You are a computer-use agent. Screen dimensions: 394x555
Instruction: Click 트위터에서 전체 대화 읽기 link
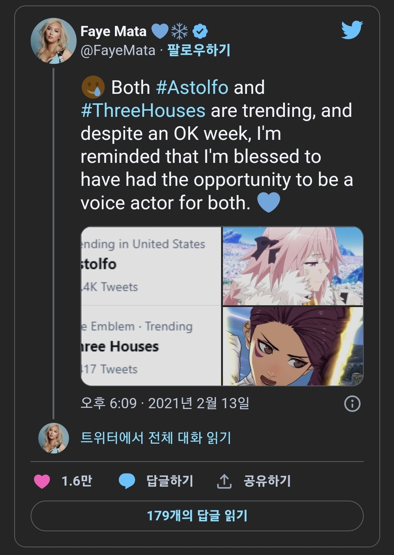156,437
